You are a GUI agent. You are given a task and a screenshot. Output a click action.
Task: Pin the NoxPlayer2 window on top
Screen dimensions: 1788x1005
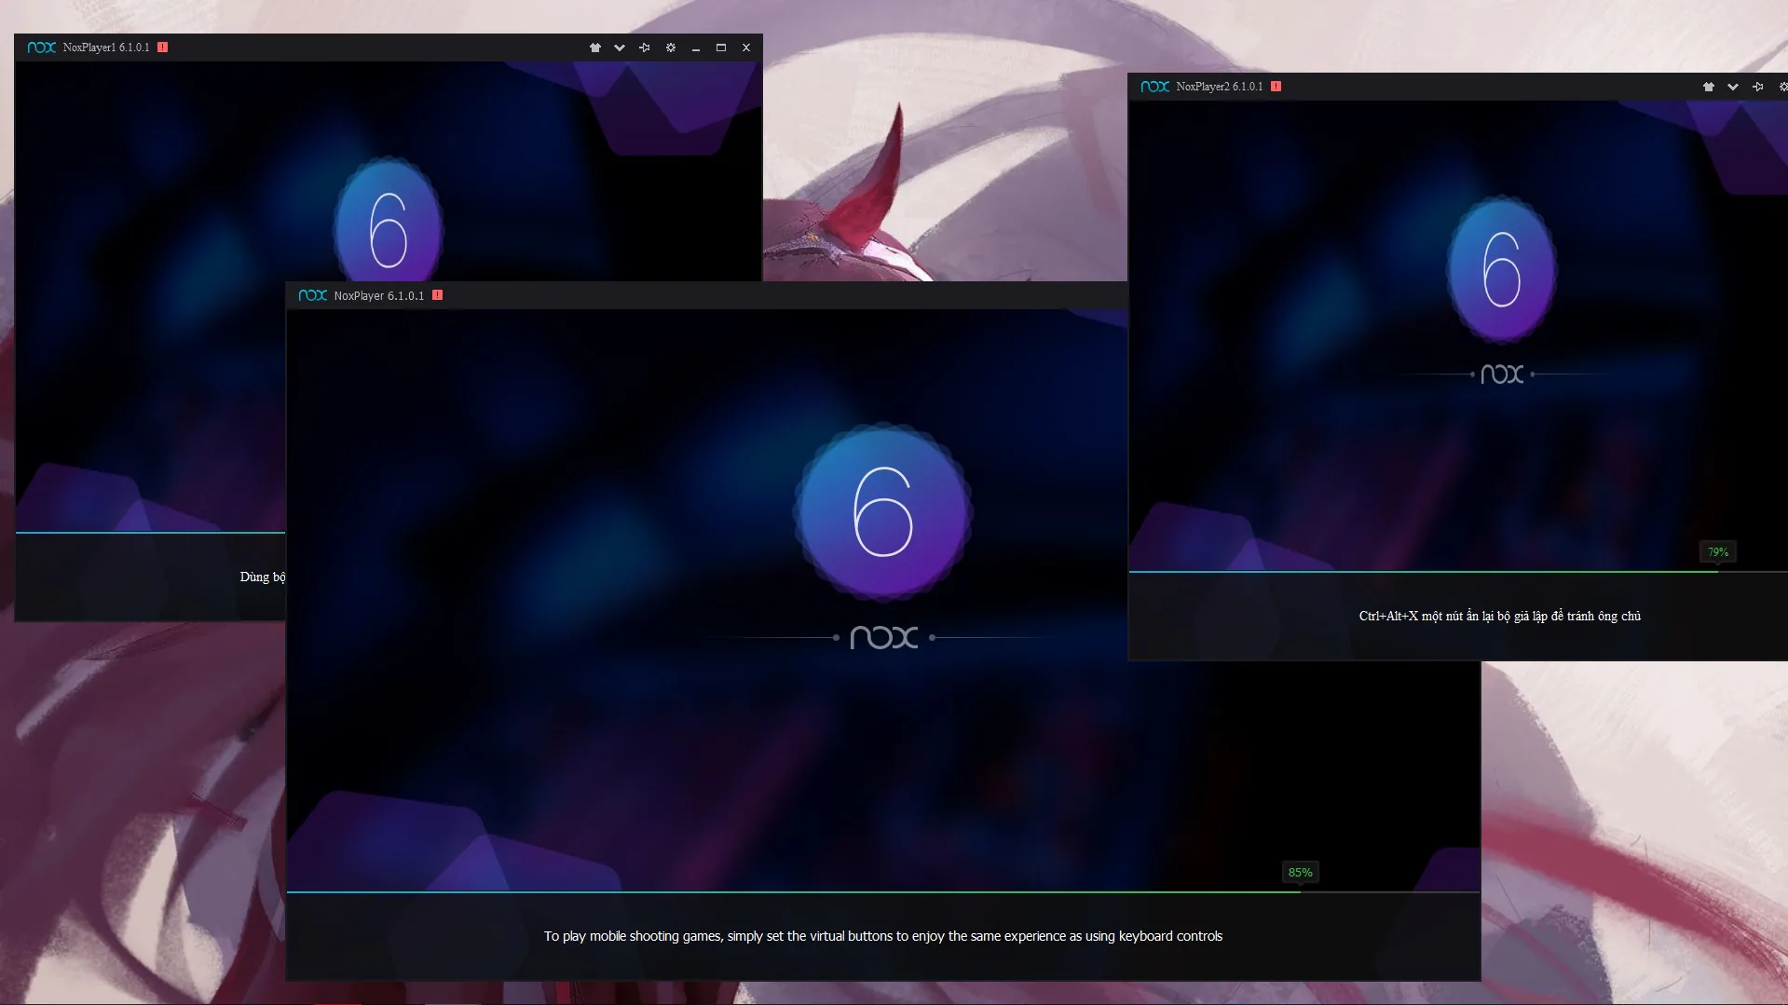pos(1758,87)
